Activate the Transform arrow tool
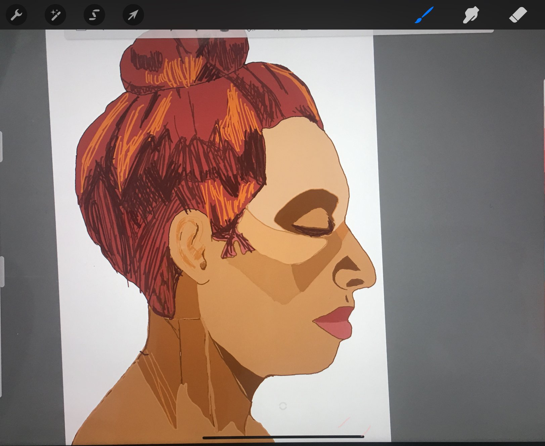This screenshot has width=545, height=446. [133, 15]
